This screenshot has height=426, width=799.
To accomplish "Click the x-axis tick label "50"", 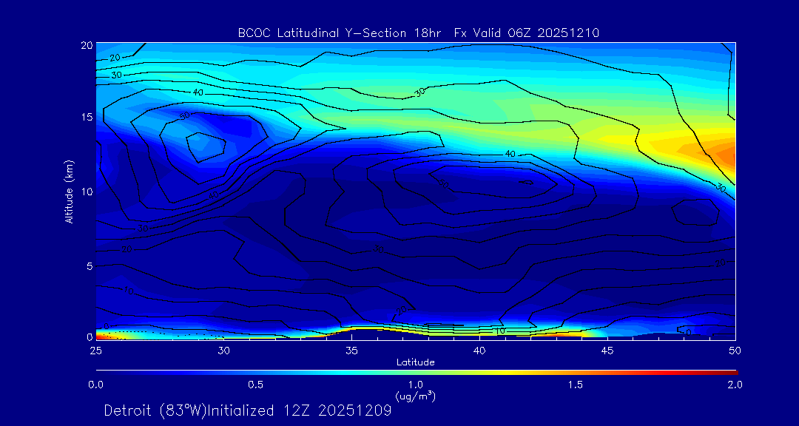I will point(735,351).
